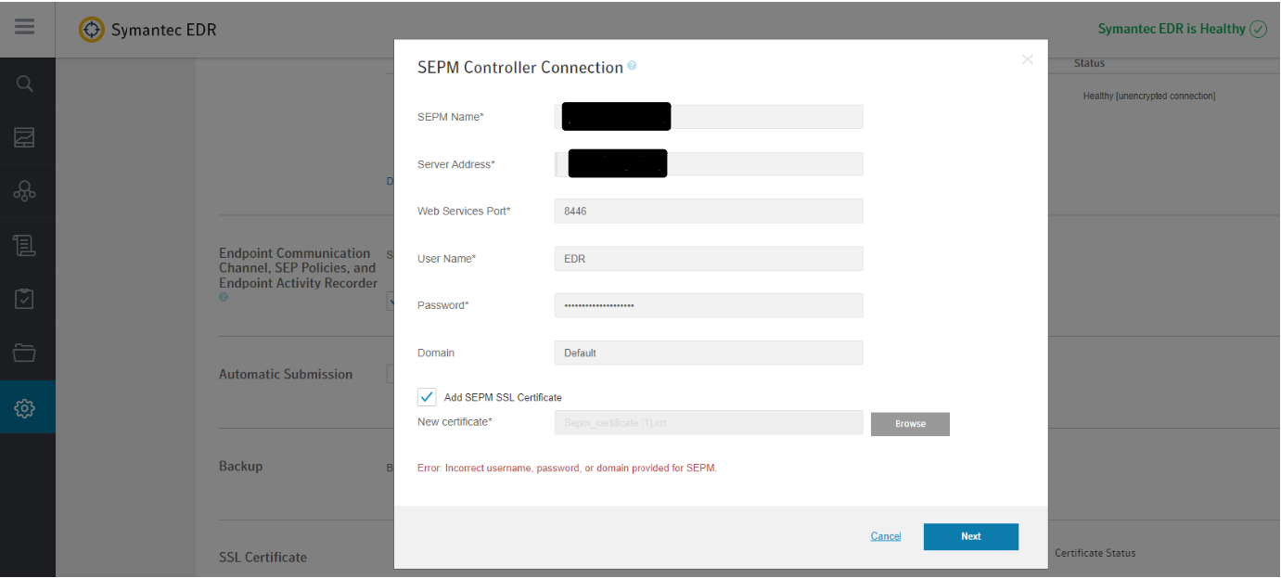Click the New certificate file field
1281x578 pixels.
point(709,423)
